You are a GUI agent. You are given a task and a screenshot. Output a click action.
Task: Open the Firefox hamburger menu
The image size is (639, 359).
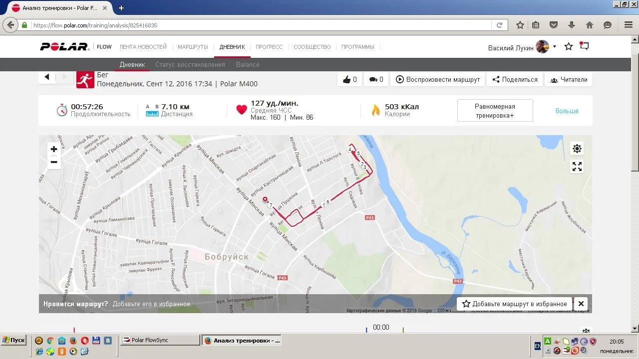pyautogui.click(x=629, y=25)
